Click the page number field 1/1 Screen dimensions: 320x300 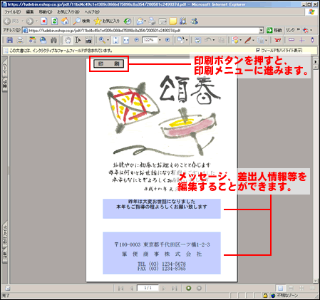click(x=148, y=288)
